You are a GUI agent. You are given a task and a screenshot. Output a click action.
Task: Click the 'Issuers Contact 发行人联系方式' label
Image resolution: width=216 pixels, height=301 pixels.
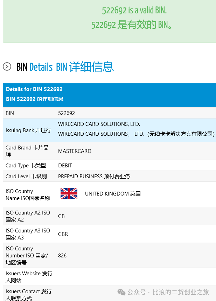click(29, 295)
